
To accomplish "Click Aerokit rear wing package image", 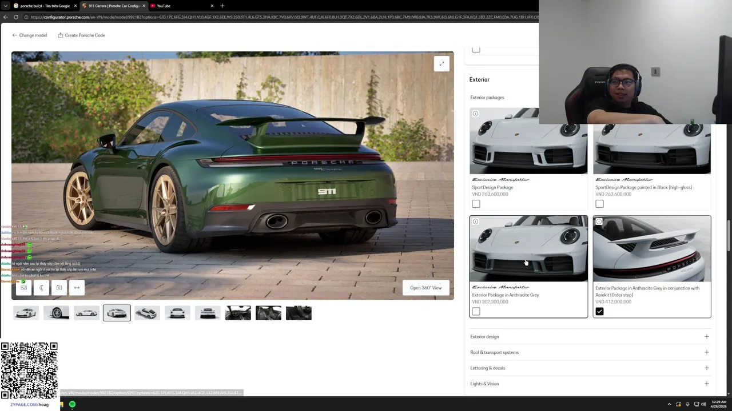I will point(652,249).
